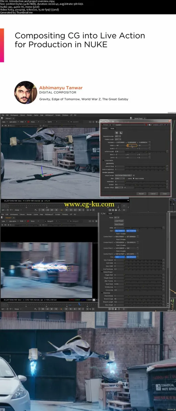
Task: Open File menu in upper Nuke window
Action: click(x=3, y=115)
